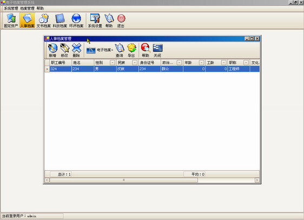Open the 民族 column filter dropdown

coord(135,63)
